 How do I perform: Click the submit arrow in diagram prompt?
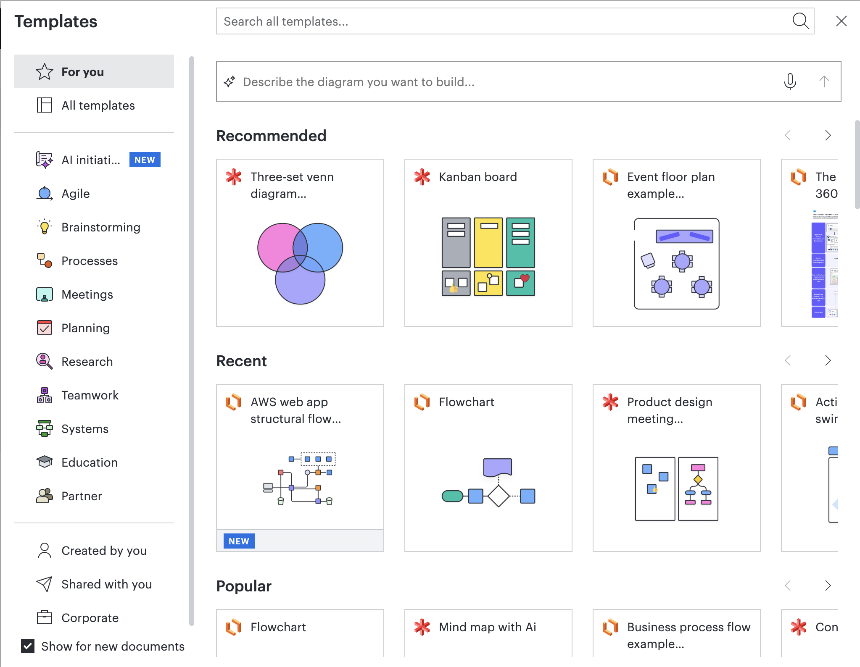(x=824, y=81)
